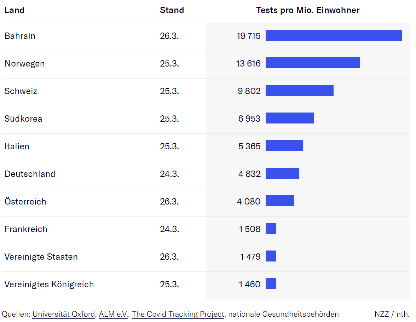Click the Italien bar in the chart

pos(284,146)
